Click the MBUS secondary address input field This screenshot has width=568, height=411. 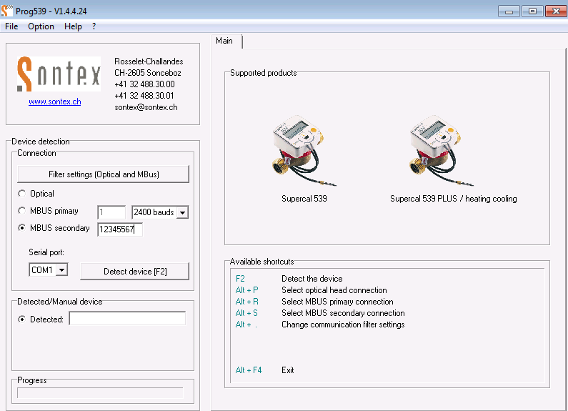pyautogui.click(x=119, y=229)
